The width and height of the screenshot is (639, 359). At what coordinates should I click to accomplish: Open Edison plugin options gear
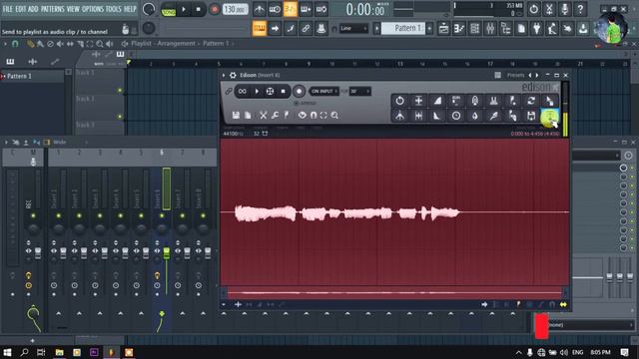click(x=233, y=76)
